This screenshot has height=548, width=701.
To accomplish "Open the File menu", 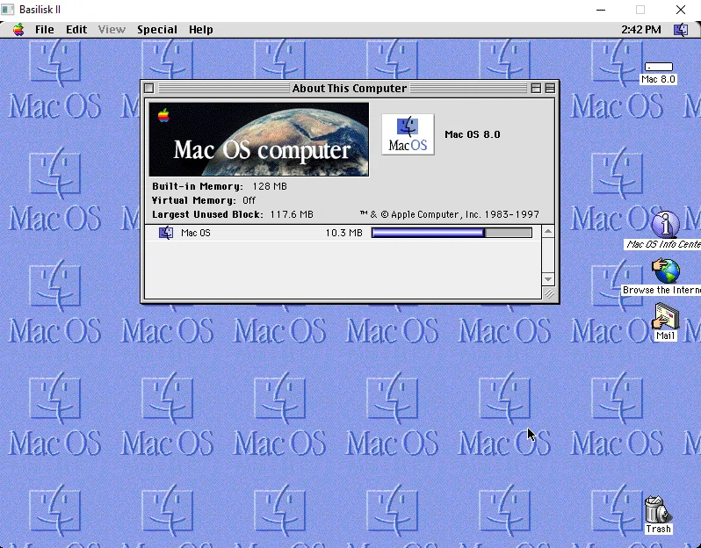I will click(x=44, y=30).
